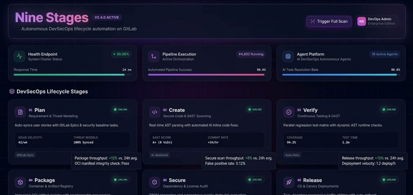This screenshot has height=195, width=413.
Task: Click the Secure stage shield icon
Action: 155,182
